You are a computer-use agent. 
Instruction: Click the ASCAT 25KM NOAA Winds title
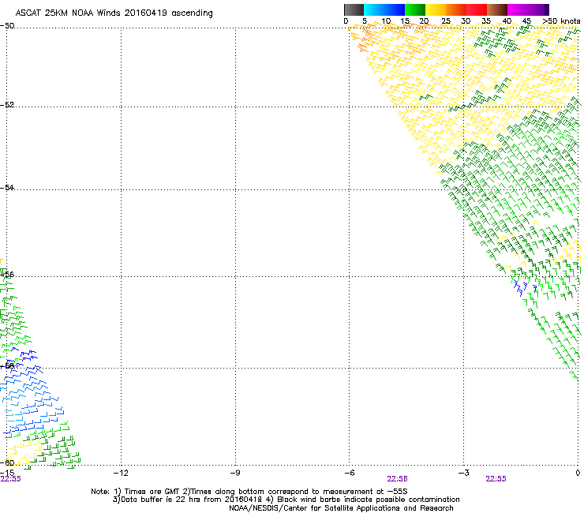pyautogui.click(x=114, y=13)
